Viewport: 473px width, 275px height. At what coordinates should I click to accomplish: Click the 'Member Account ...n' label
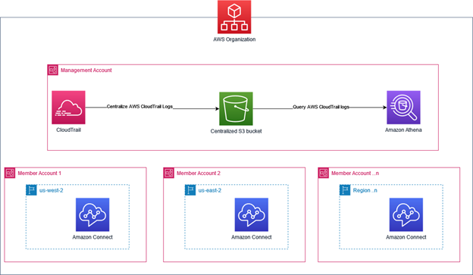coord(355,173)
